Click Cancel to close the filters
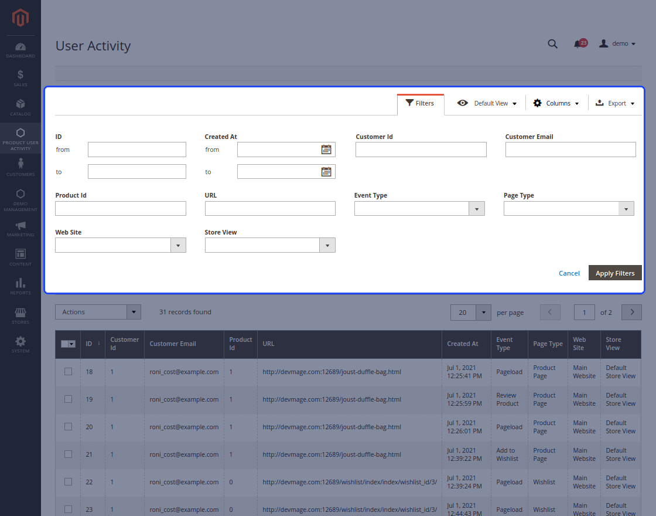The width and height of the screenshot is (656, 516). coord(569,273)
